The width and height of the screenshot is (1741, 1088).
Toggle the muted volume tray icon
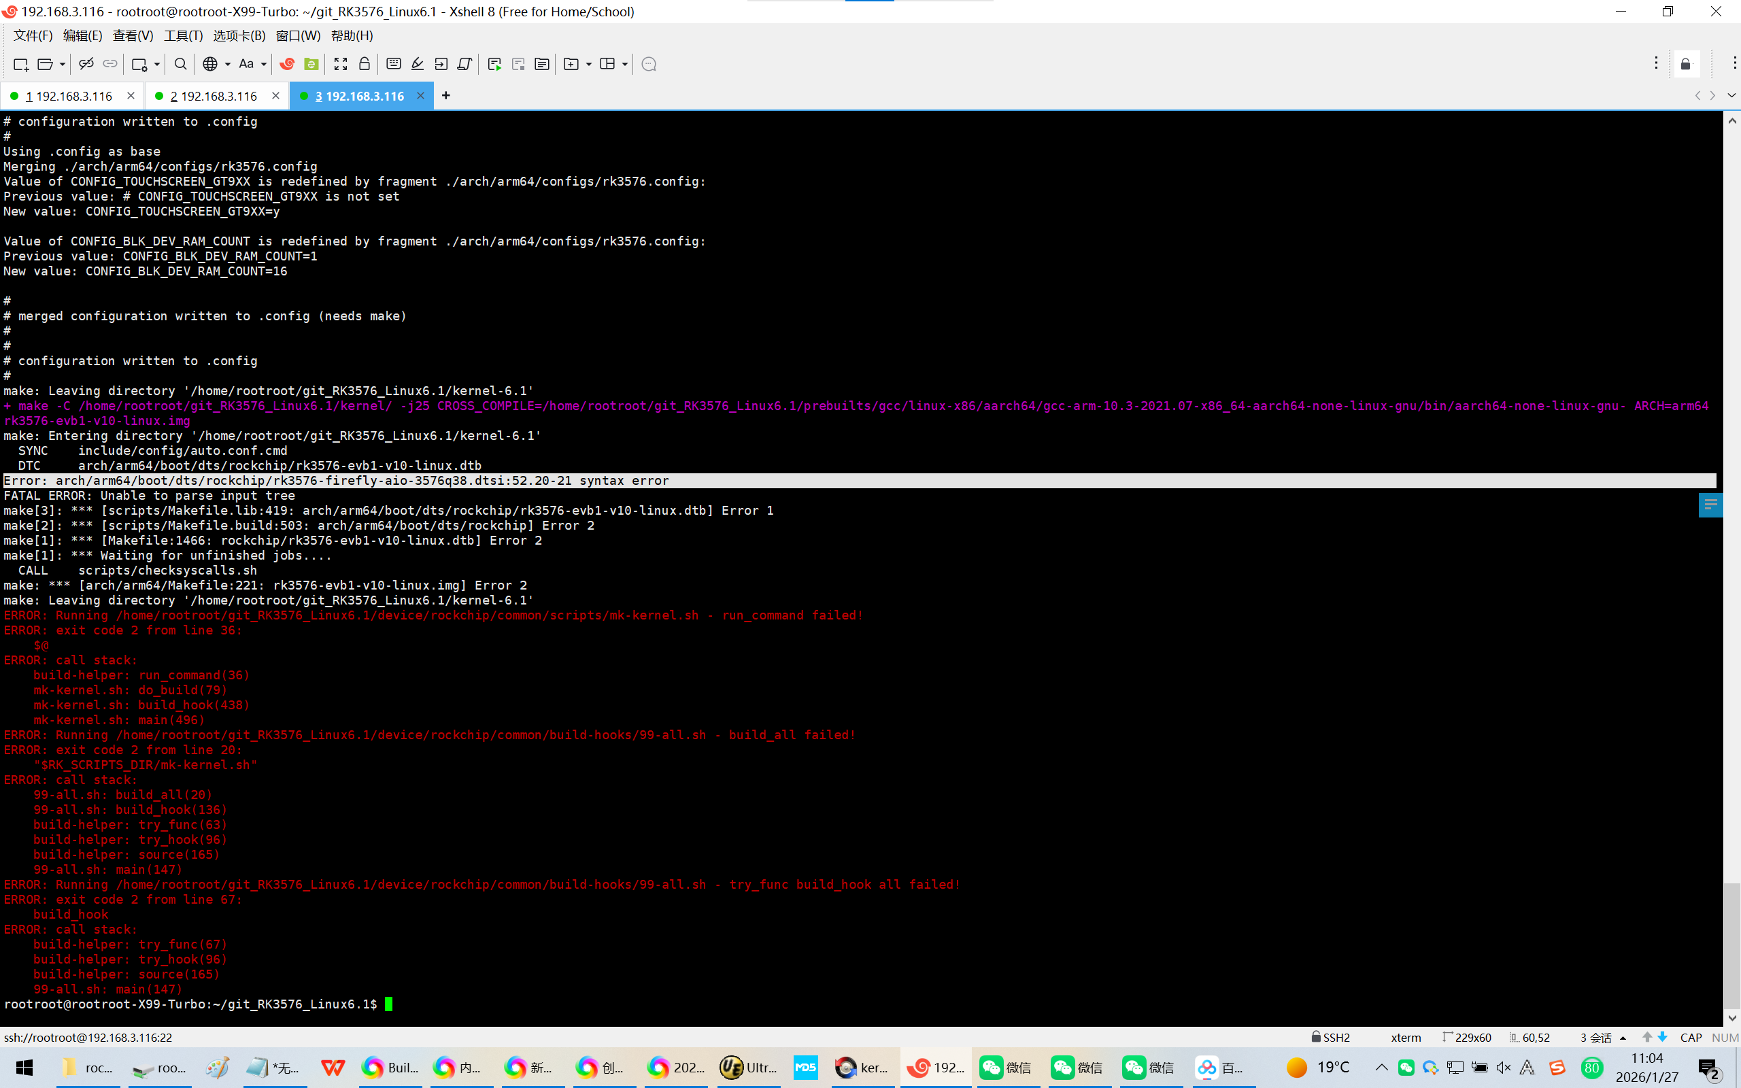pos(1503,1068)
